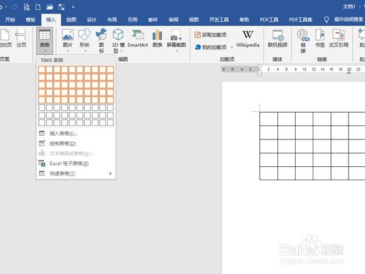Click the left indent marker on the ruler
The width and height of the screenshot is (365, 274).
(260, 74)
